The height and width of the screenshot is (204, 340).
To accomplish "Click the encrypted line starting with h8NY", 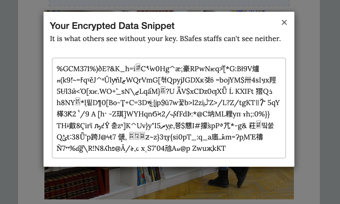I will tap(168, 103).
